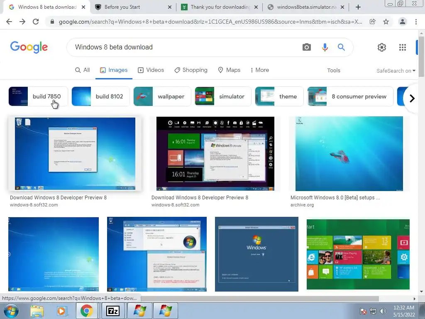Open first 'Download Windows 8 Developer Preview 8' link
425x319 pixels.
(x=58, y=198)
